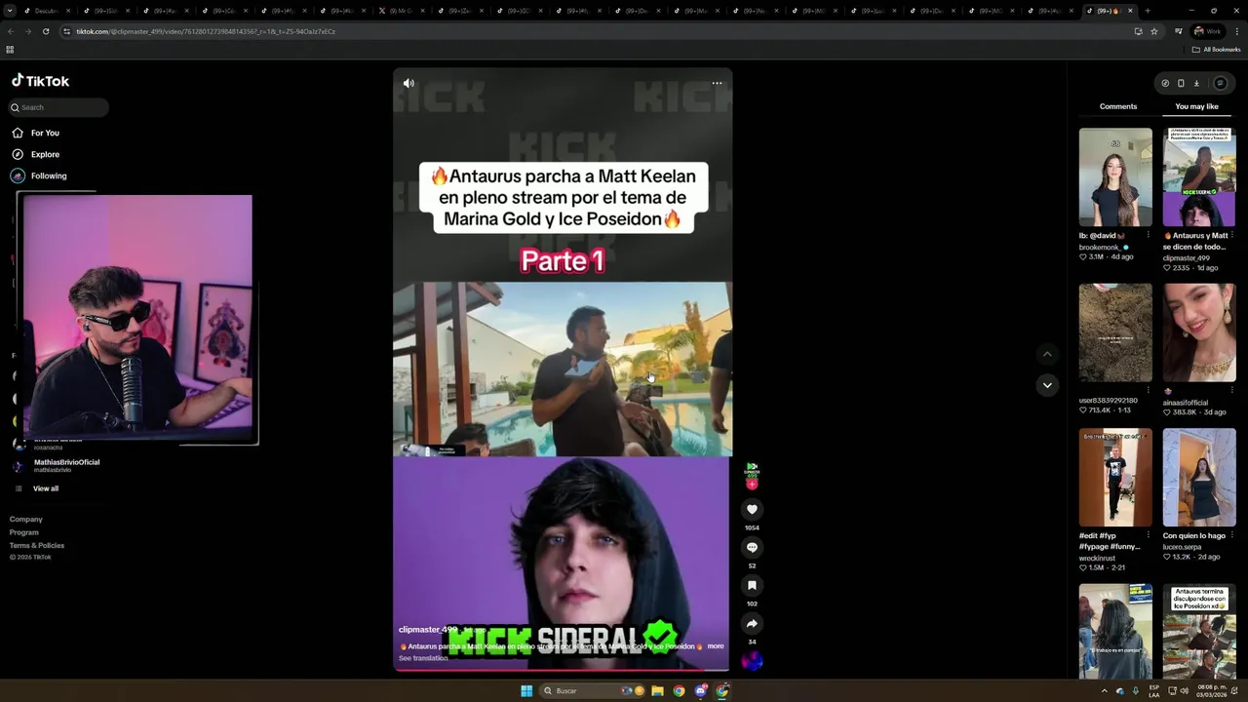Go to previous video with up arrow
Screen dimensions: 1248x702
tap(1047, 354)
